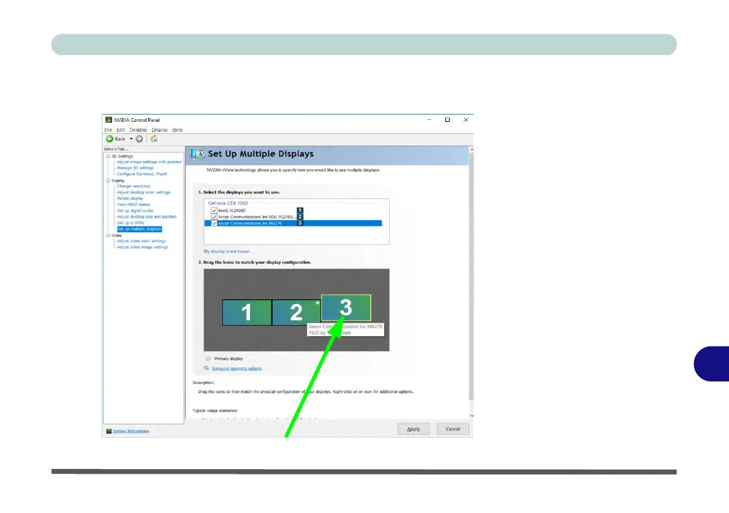Click the number 1 badge beside BenQ XL2420Z
The width and height of the screenshot is (729, 513).
[x=300, y=211]
